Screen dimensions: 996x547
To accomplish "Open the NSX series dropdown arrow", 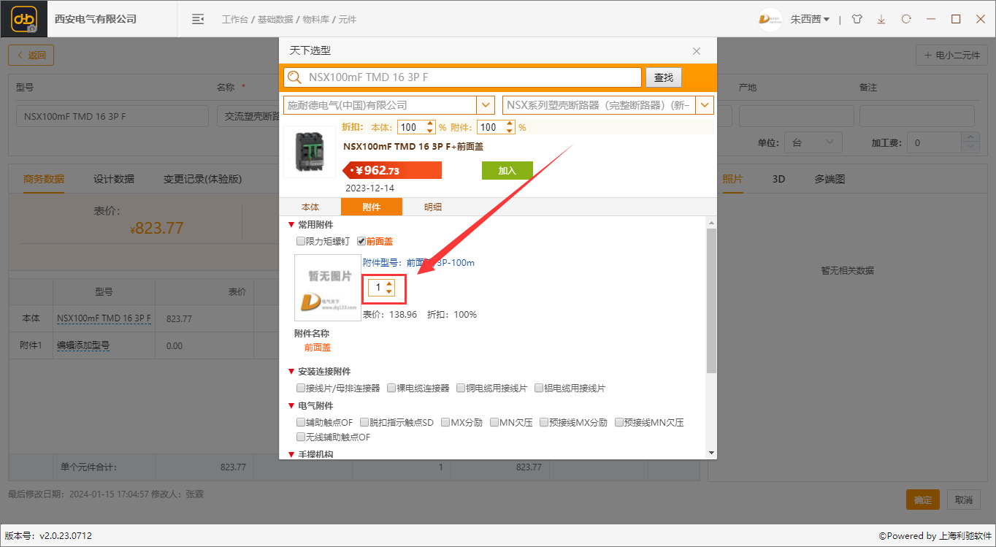I will click(705, 105).
